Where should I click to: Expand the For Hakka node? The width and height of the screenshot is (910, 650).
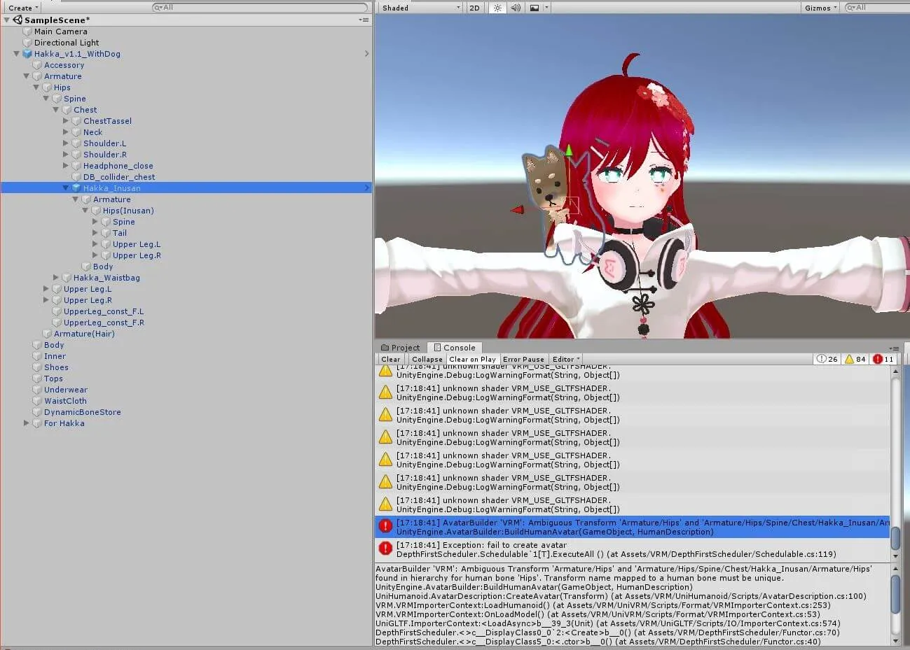point(27,423)
